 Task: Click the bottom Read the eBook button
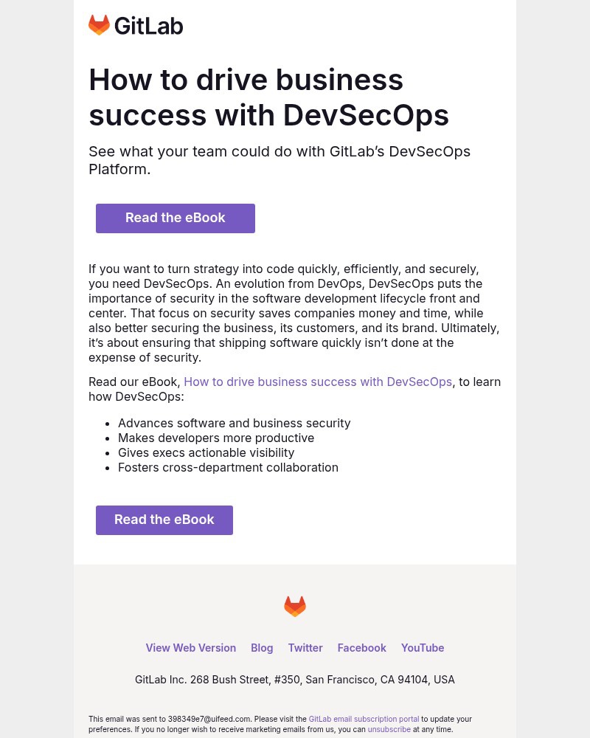click(164, 520)
